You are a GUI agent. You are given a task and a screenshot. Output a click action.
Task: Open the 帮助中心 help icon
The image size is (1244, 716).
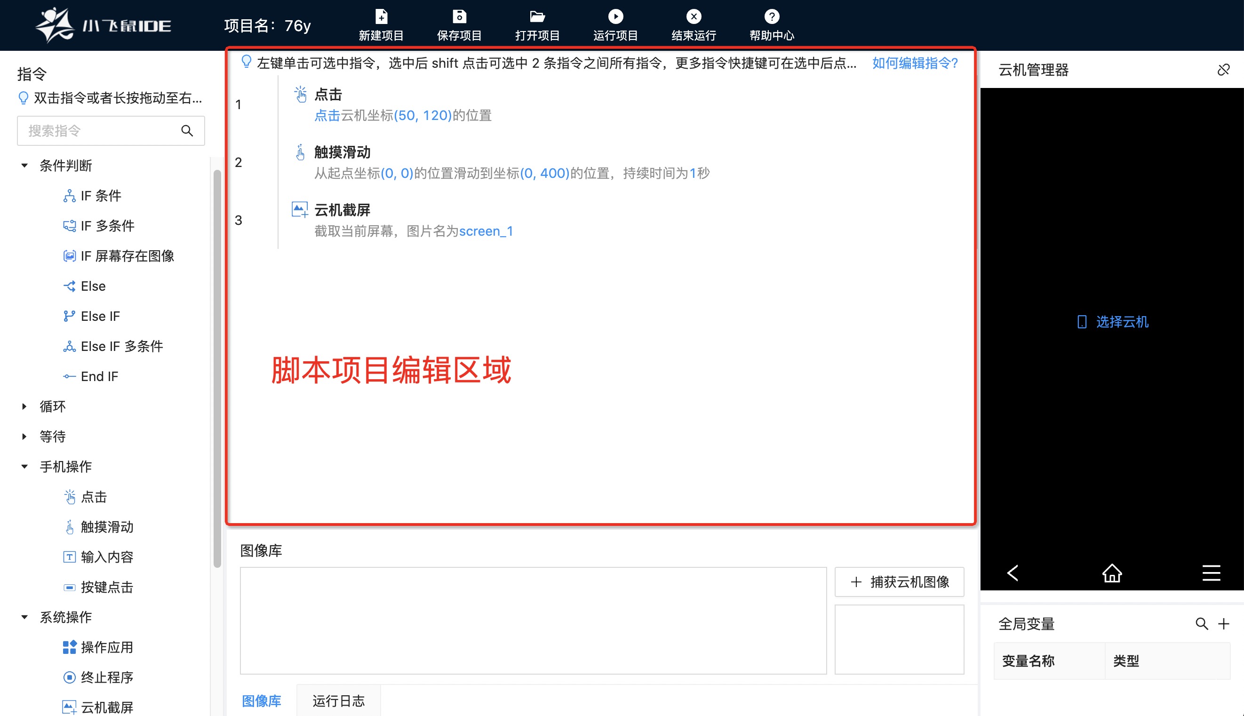[x=772, y=17]
